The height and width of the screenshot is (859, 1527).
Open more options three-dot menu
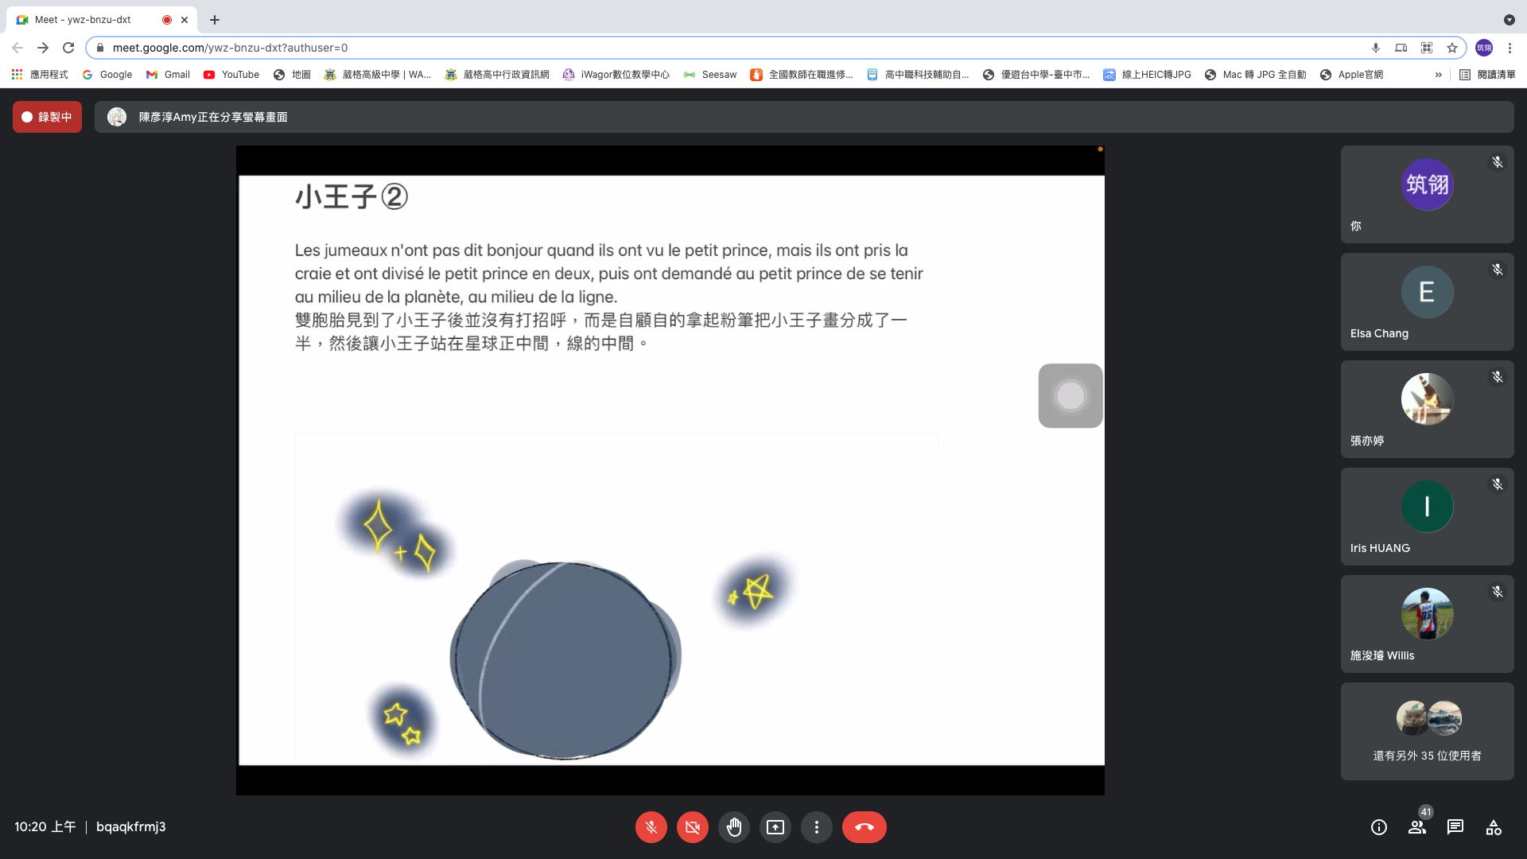[x=816, y=827]
